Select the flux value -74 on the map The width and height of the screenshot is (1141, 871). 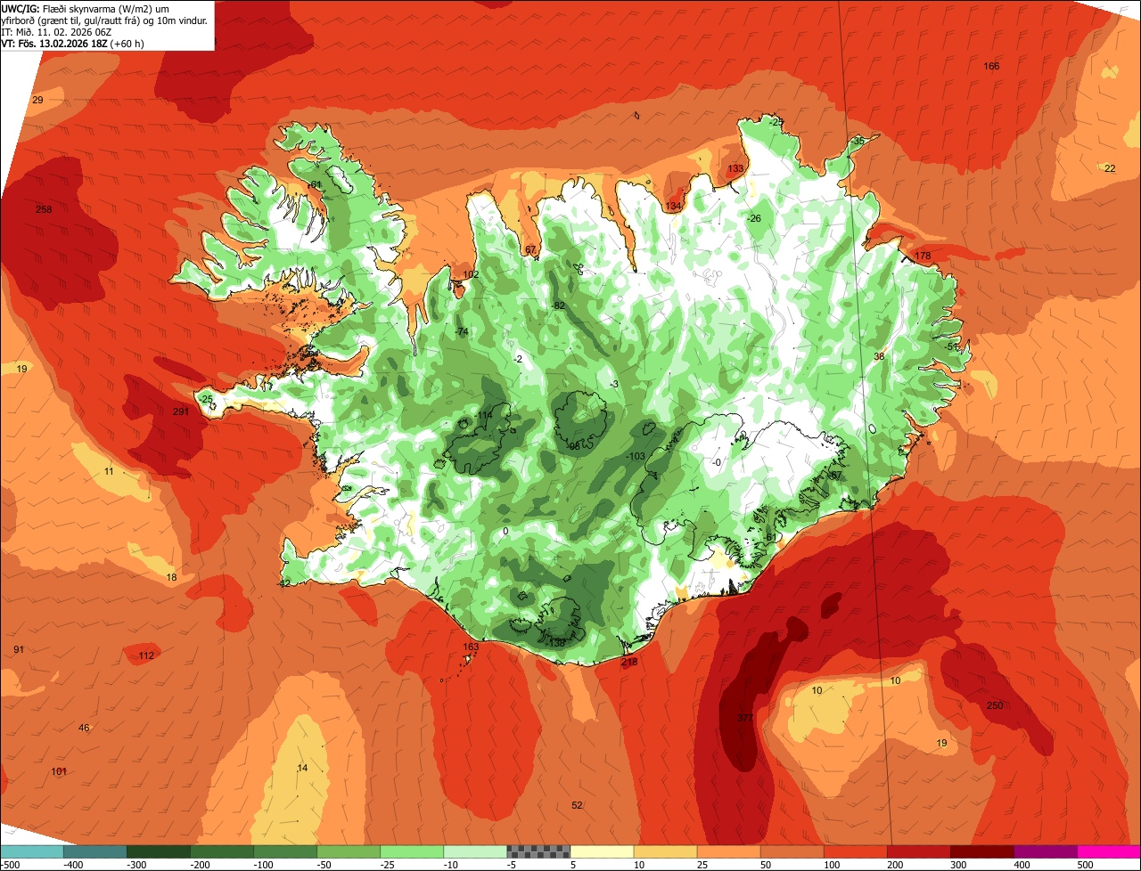click(461, 331)
